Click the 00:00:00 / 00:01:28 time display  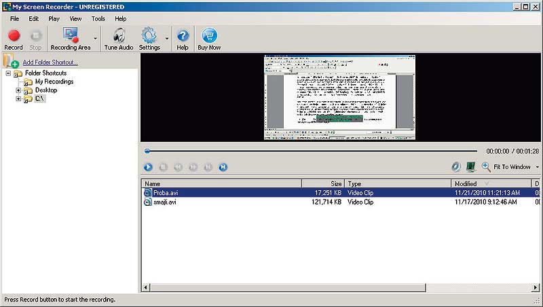pos(512,151)
